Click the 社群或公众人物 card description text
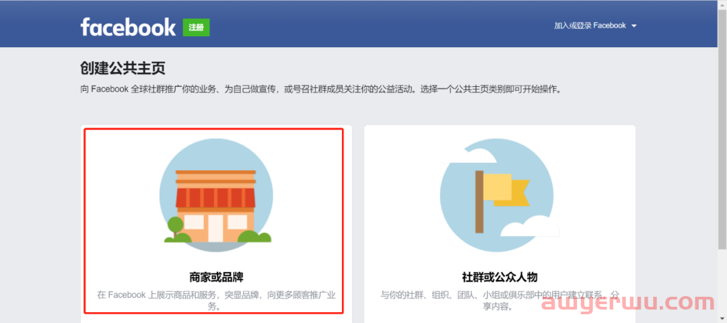Image resolution: width=727 pixels, height=323 pixels. (499, 300)
